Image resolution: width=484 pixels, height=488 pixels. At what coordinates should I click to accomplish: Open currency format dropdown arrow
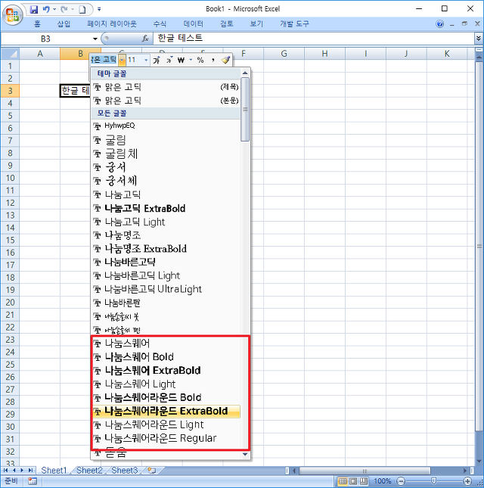point(191,60)
